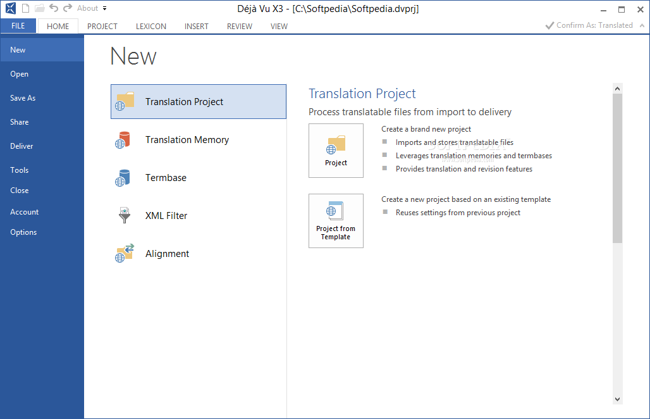Viewport: 650px width, 419px height.
Task: Expand the quick access toolbar customize arrow
Action: coord(104,8)
